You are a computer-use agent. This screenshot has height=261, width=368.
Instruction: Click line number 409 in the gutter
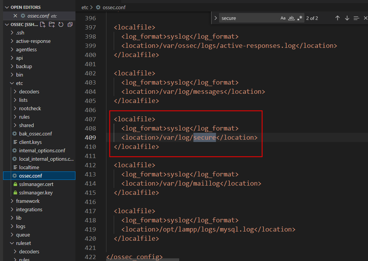(90, 138)
